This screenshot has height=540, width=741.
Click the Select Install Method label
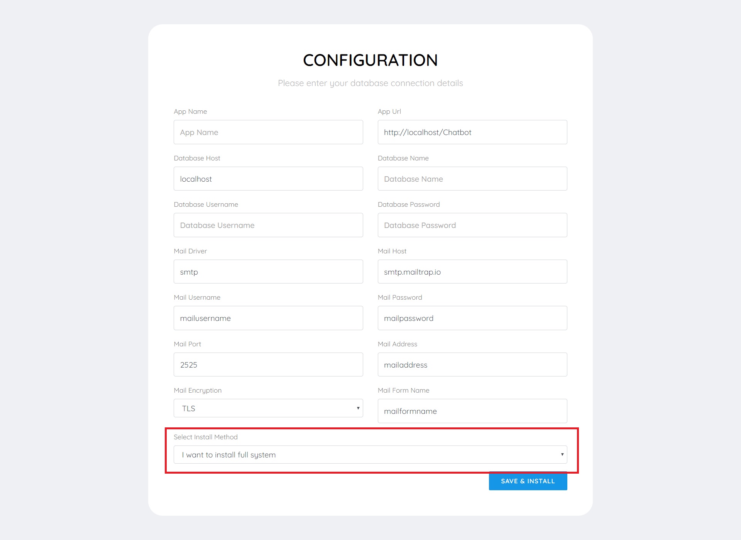coord(206,437)
